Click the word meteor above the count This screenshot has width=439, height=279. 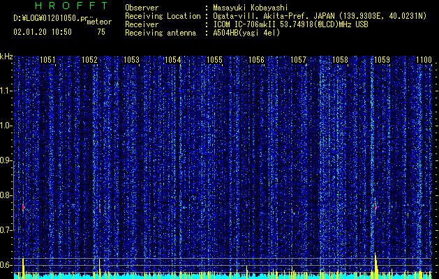tap(99, 21)
